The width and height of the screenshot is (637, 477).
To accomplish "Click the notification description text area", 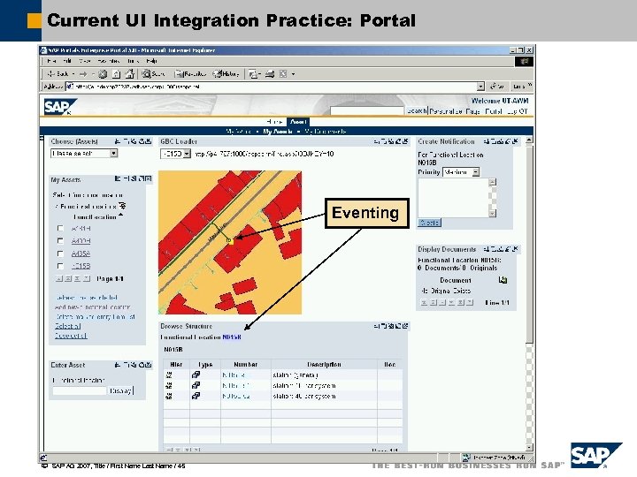I will (x=453, y=198).
